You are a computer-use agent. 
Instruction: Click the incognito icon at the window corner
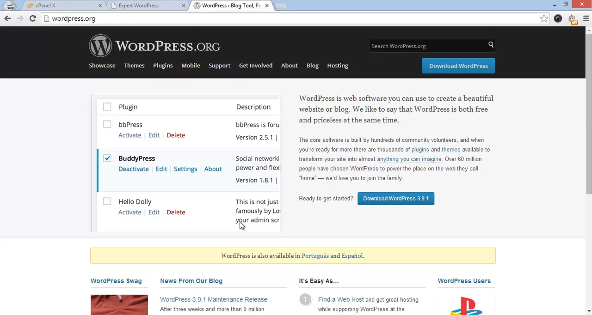coord(10,5)
